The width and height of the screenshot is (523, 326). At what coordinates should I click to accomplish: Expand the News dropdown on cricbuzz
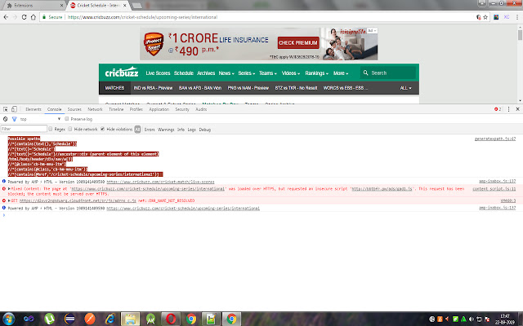coord(226,73)
